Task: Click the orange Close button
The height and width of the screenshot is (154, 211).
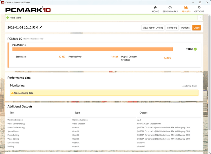Action: click(x=196, y=28)
